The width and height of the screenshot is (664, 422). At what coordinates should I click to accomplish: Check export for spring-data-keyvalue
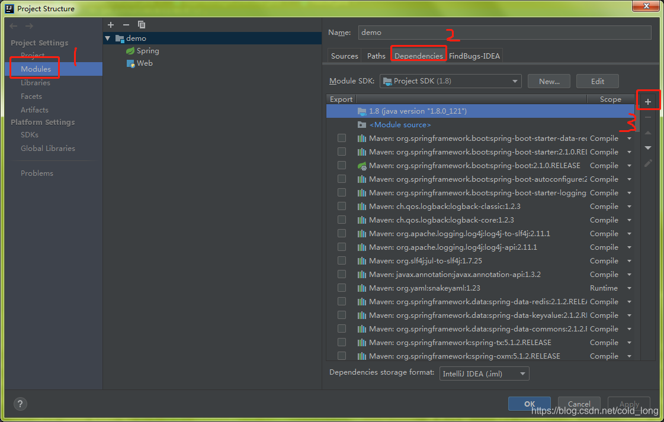[342, 315]
